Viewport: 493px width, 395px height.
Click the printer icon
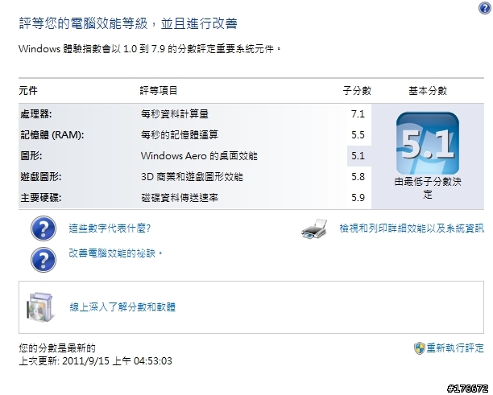click(x=314, y=228)
